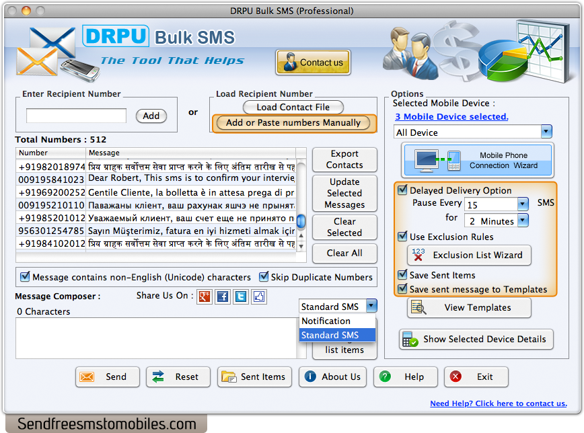Click the Facebook share icon
Screen dimensions: 584x433
tap(223, 297)
